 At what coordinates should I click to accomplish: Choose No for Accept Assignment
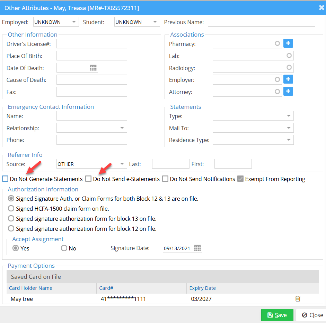click(64, 248)
